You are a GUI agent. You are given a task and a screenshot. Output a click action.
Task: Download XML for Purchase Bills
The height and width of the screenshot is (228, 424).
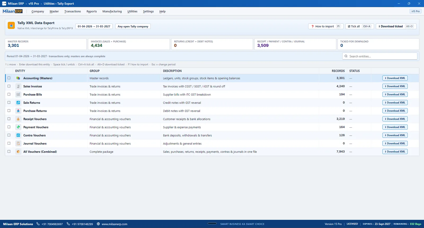(395, 95)
